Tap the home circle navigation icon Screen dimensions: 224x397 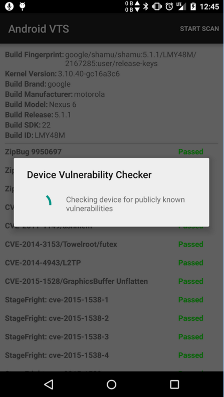point(111,384)
